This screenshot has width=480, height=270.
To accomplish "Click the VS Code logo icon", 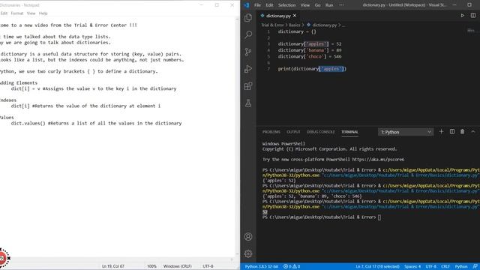I will tap(247, 5).
